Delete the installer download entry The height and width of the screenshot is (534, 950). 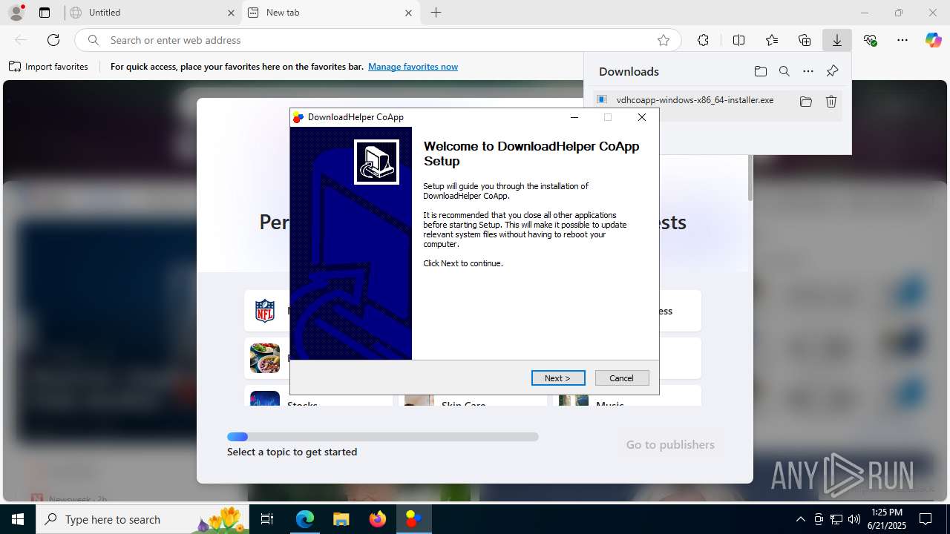tap(831, 102)
